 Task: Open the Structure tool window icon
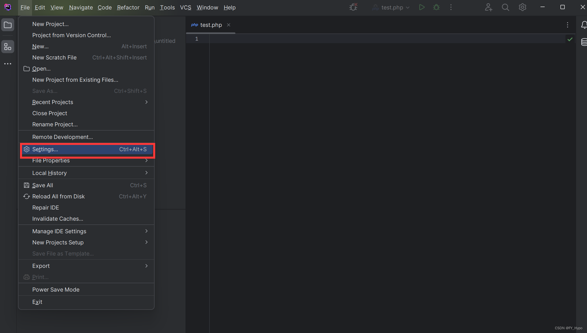[x=8, y=47]
